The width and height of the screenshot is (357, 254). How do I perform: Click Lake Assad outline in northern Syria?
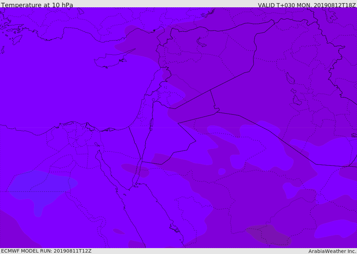pyautogui.click(x=201, y=43)
